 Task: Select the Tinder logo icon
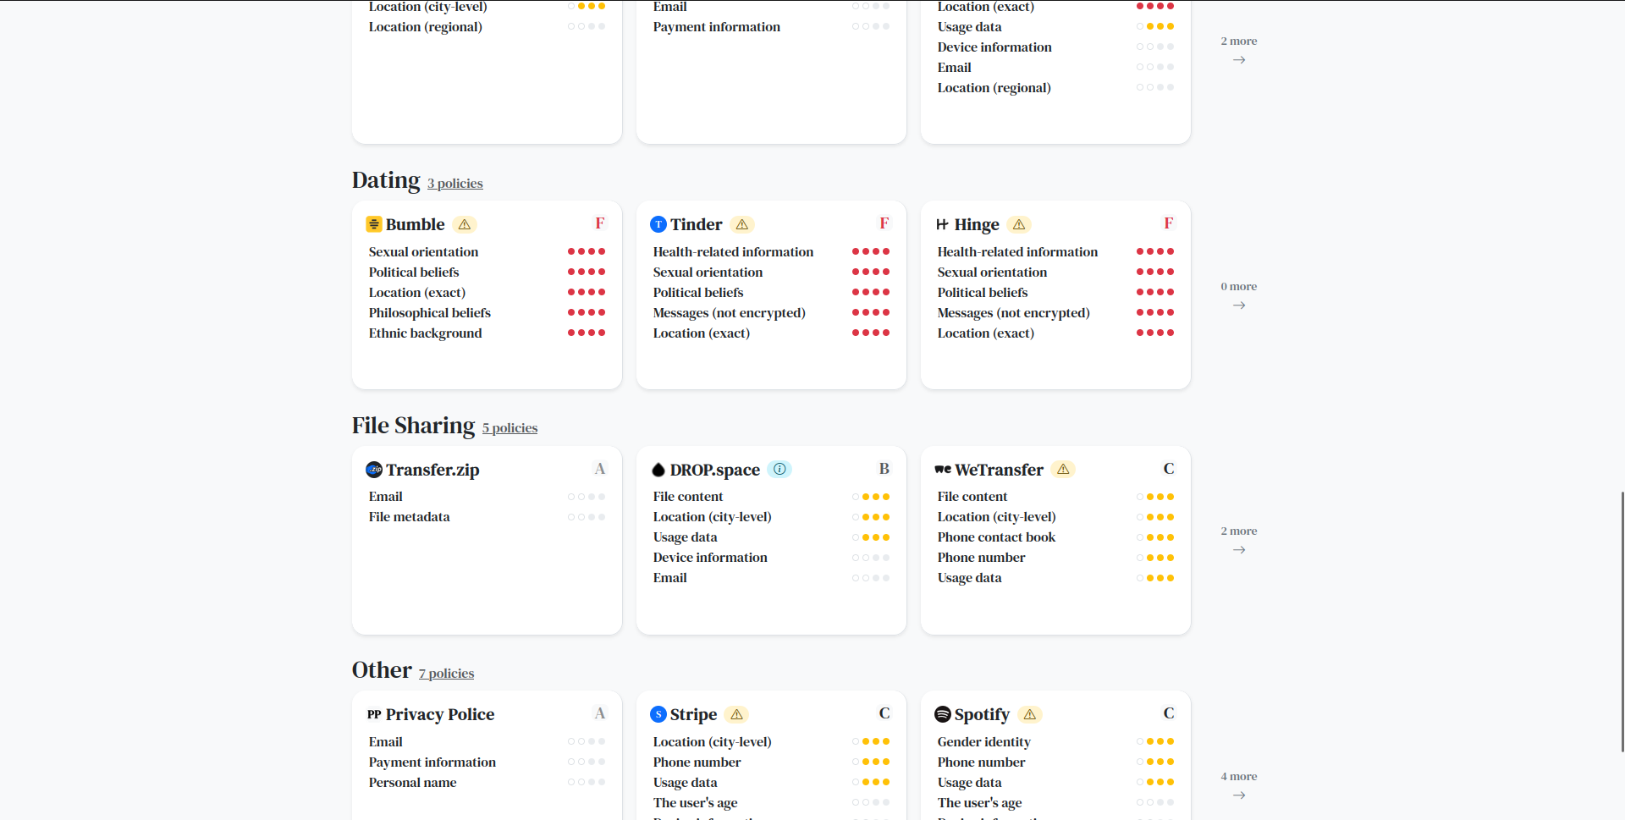click(658, 223)
